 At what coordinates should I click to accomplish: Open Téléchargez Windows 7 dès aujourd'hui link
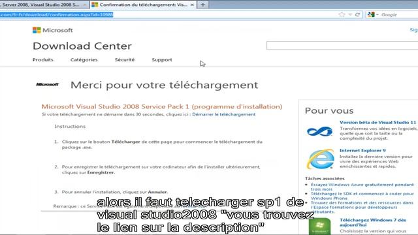(x=373, y=222)
